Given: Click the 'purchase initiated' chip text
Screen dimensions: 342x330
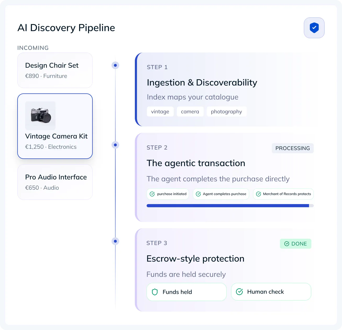Looking at the screenshot, I should click(172, 194).
